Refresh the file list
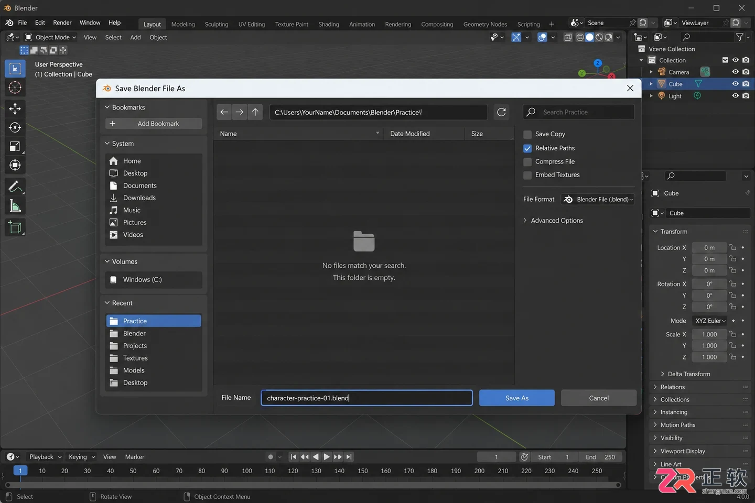Screen dimensions: 755x503 click(x=501, y=112)
